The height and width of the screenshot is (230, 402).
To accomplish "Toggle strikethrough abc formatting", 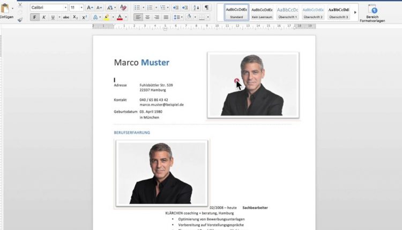I will tap(66, 18).
